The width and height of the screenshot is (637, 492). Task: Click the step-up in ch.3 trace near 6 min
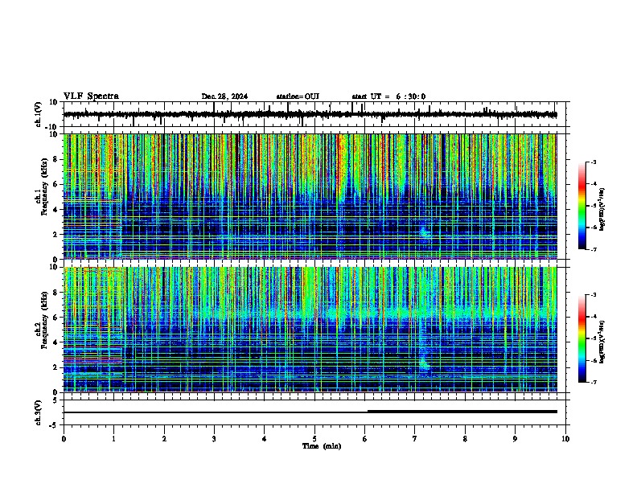click(368, 412)
